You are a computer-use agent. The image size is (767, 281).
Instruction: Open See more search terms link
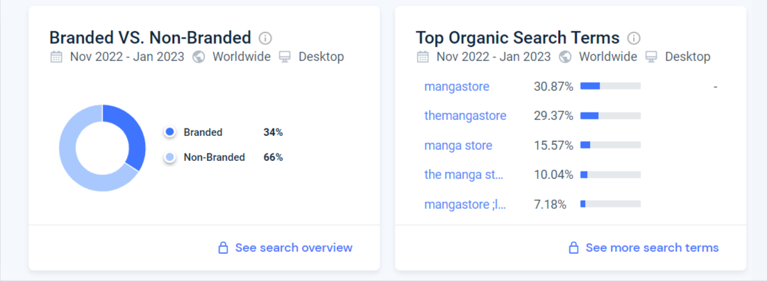point(652,248)
